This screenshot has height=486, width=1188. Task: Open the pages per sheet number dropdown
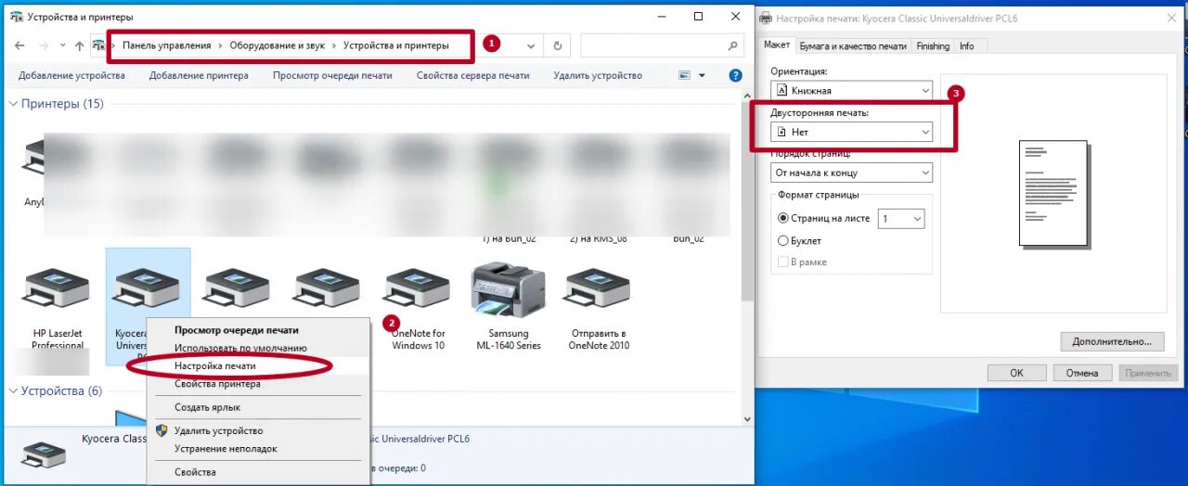point(902,219)
